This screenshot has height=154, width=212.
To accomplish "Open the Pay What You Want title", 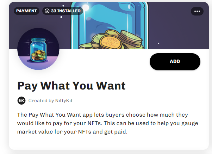I will [x=71, y=86].
